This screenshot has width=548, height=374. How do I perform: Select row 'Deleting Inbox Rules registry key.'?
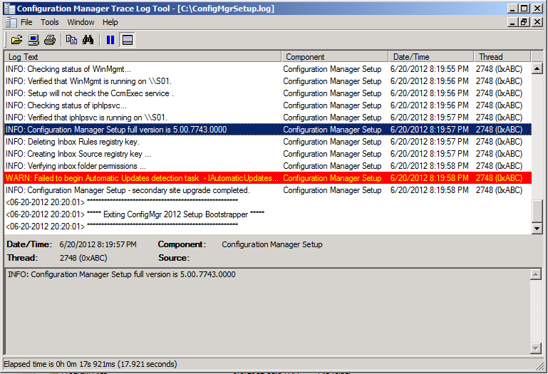tap(268, 142)
